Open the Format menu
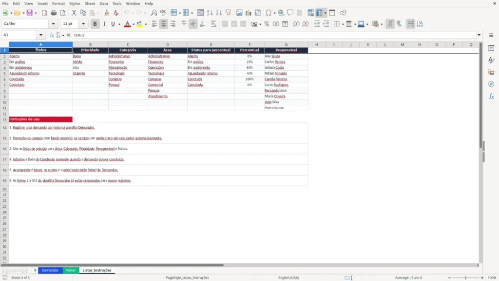This screenshot has height=281, width=499. (x=58, y=3)
